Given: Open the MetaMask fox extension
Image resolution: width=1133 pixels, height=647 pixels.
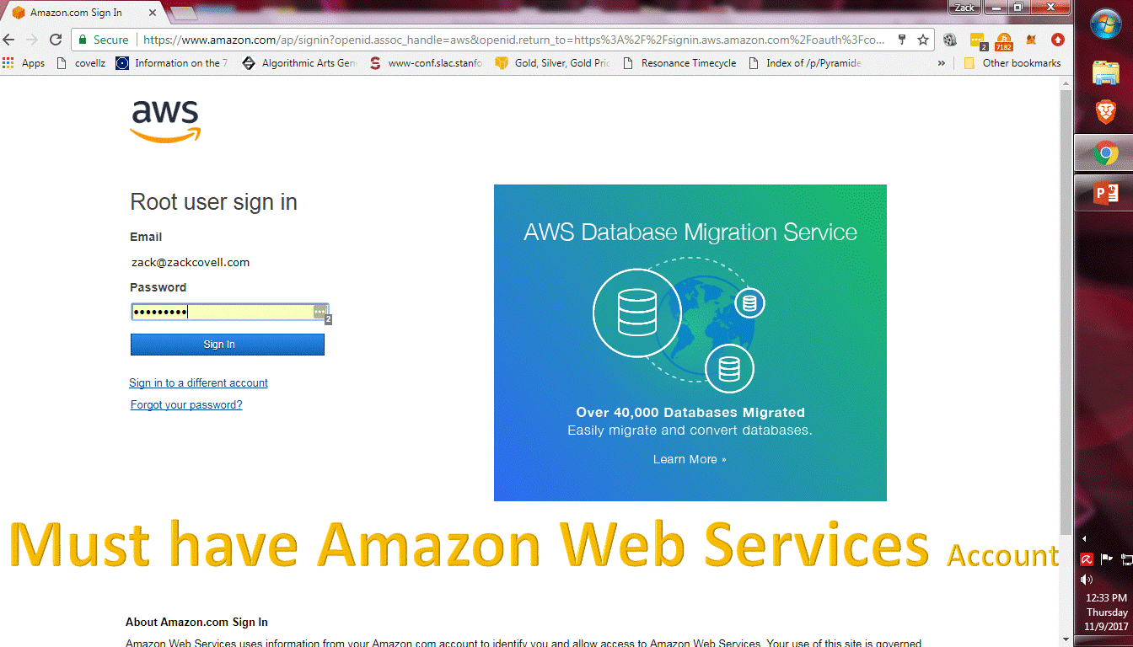Looking at the screenshot, I should [x=1031, y=40].
